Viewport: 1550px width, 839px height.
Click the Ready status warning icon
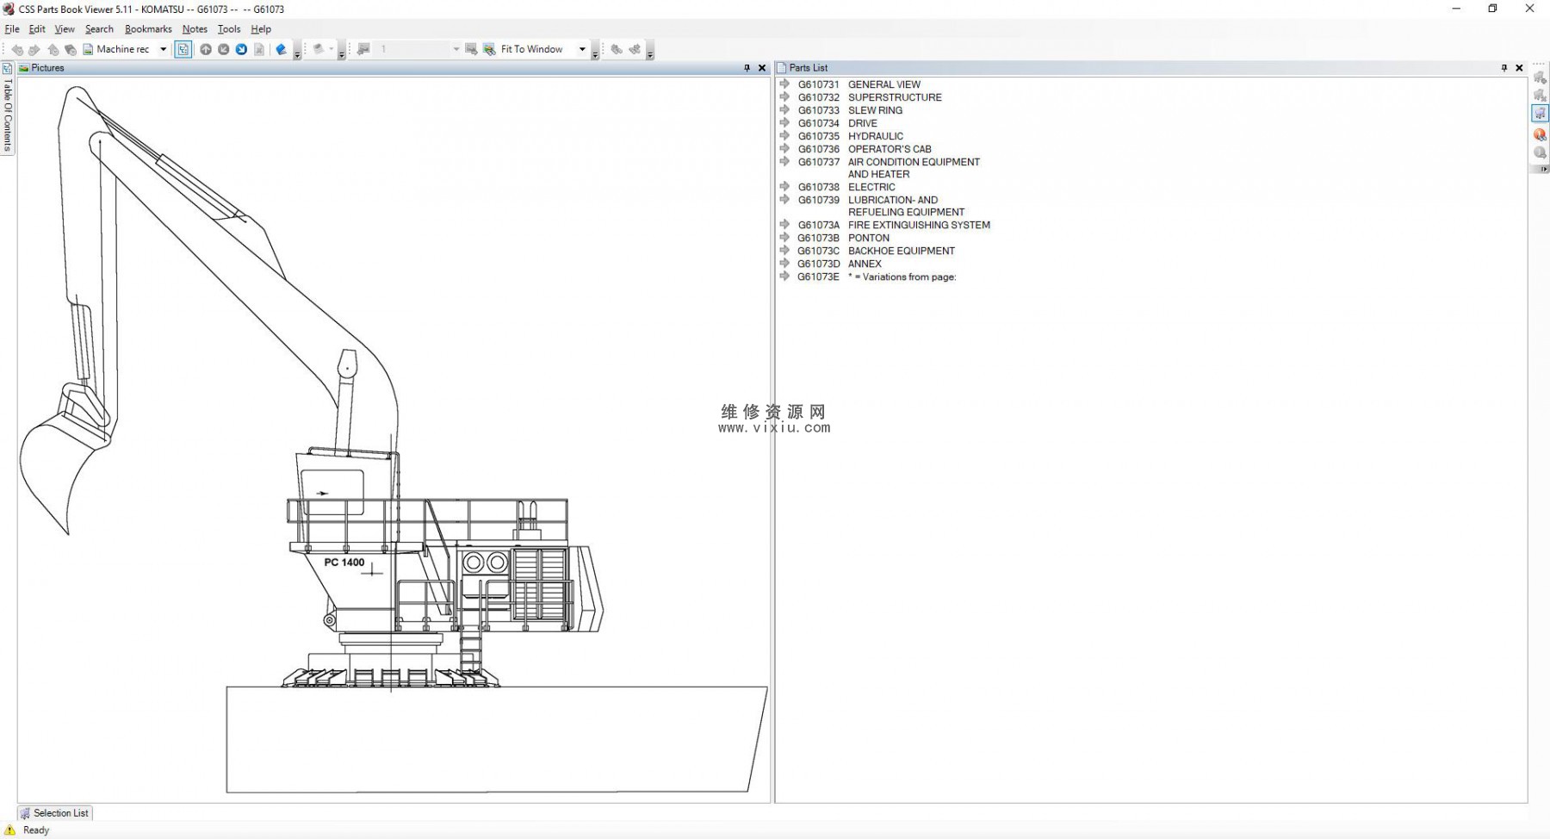[x=10, y=830]
